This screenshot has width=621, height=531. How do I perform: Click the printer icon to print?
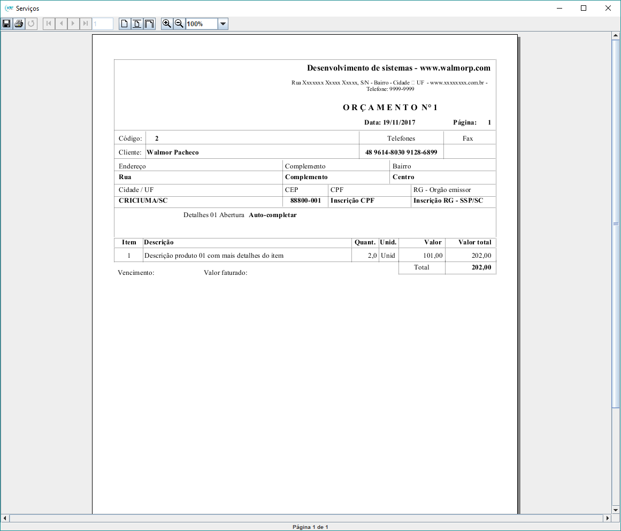19,24
